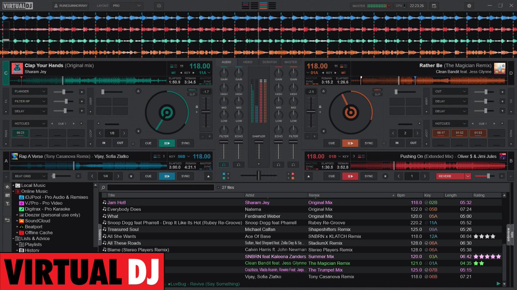Toggle pitch lock on deck C

pyautogui.click(x=197, y=107)
